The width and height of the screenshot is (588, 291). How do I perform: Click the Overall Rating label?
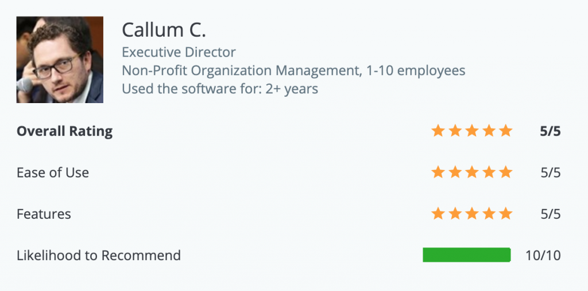[x=64, y=131]
